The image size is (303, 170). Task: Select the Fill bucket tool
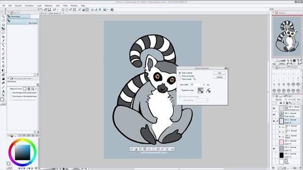point(3,75)
